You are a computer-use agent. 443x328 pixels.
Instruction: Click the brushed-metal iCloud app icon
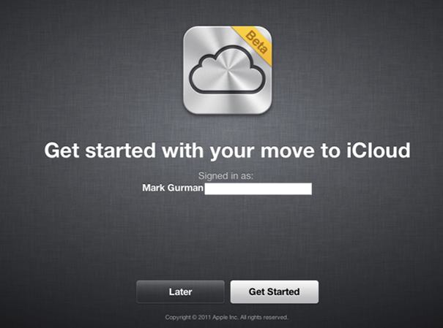[228, 70]
